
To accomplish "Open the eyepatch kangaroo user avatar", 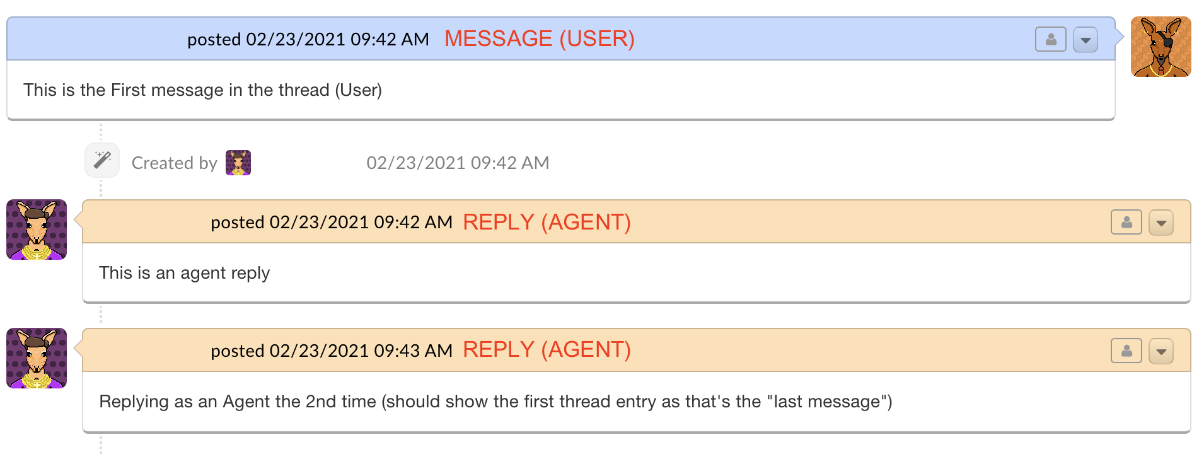I will (x=1161, y=47).
